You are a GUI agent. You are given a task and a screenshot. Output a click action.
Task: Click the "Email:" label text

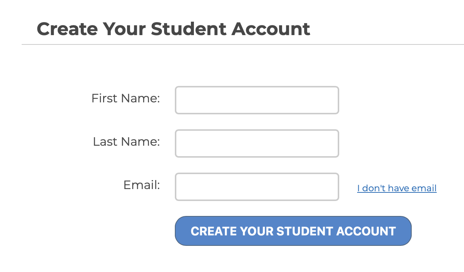click(142, 185)
